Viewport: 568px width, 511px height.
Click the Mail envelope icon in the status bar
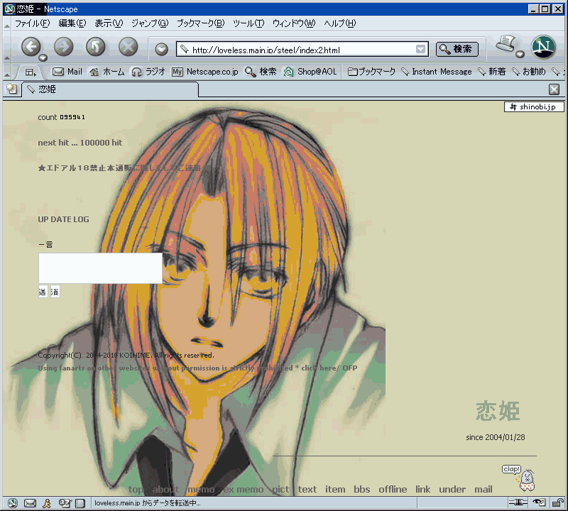tap(30, 503)
